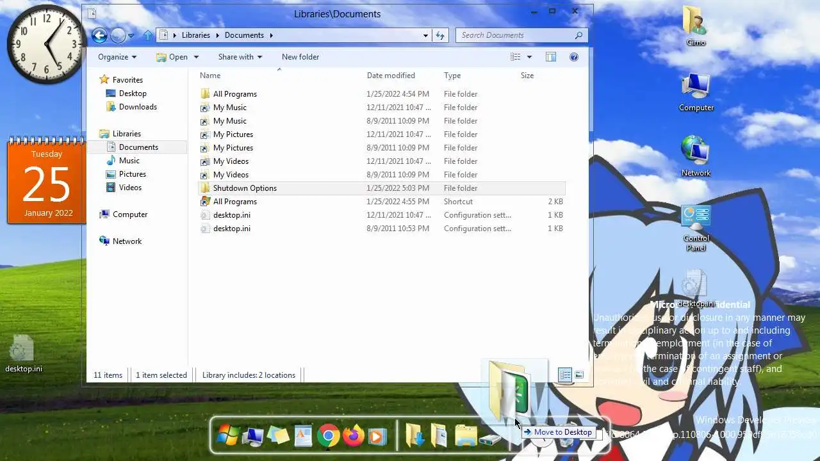The width and height of the screenshot is (820, 461).
Task: Open Computer desktop icon
Action: 696,92
